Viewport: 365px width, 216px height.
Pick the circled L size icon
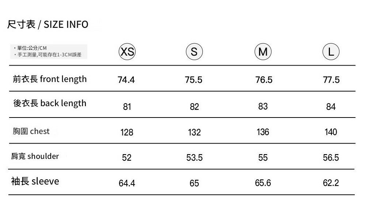pyautogui.click(x=331, y=52)
